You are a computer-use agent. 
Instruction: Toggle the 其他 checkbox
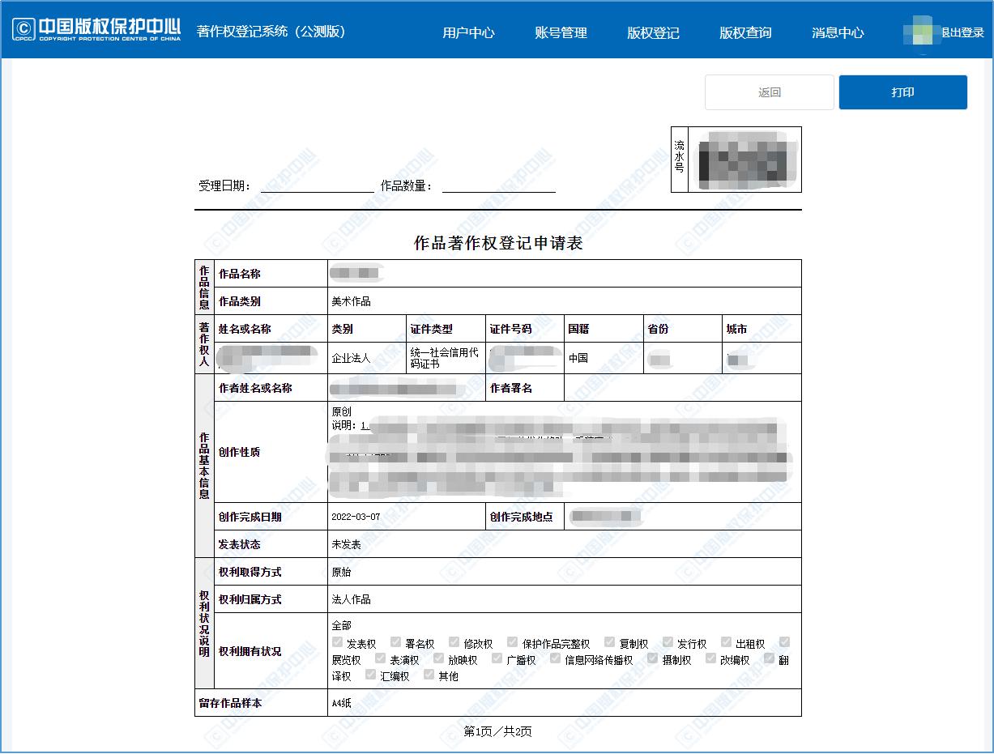click(429, 675)
